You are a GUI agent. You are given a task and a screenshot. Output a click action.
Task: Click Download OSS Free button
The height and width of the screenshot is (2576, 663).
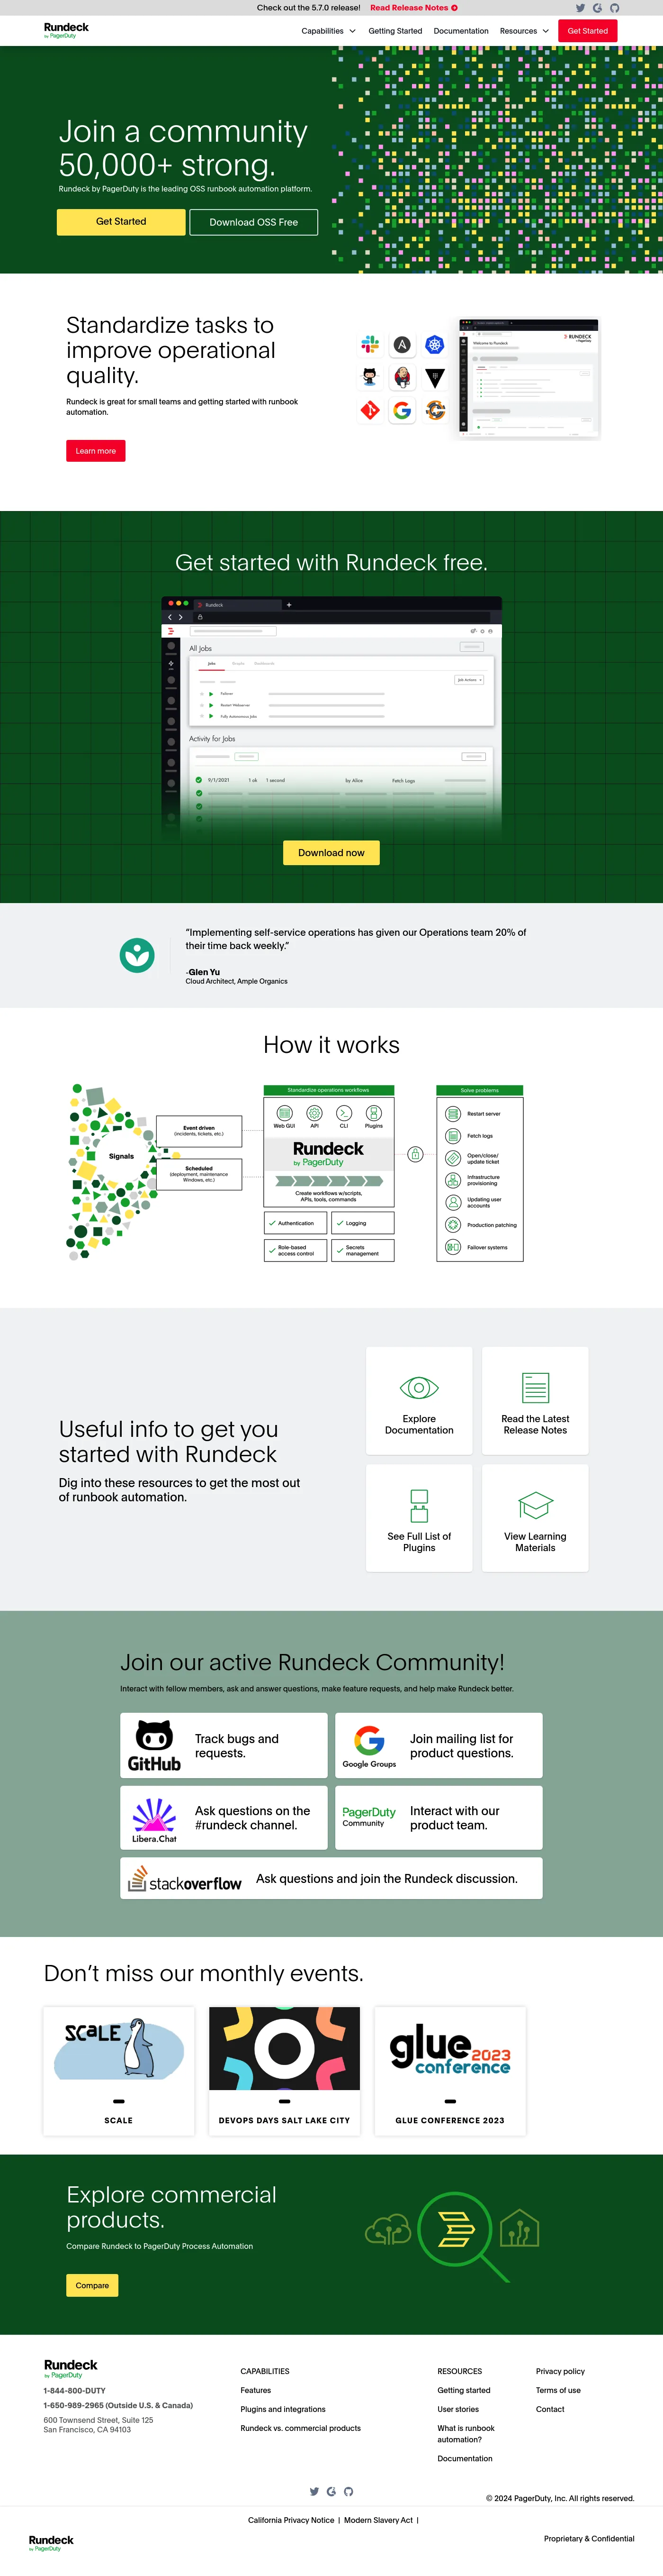254,222
